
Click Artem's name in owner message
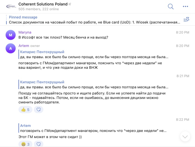click(x=24, y=46)
